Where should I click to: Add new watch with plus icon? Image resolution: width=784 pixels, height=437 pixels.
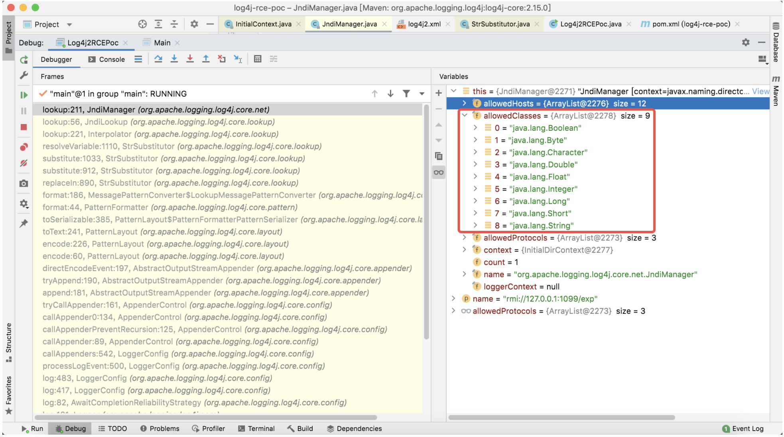(439, 93)
